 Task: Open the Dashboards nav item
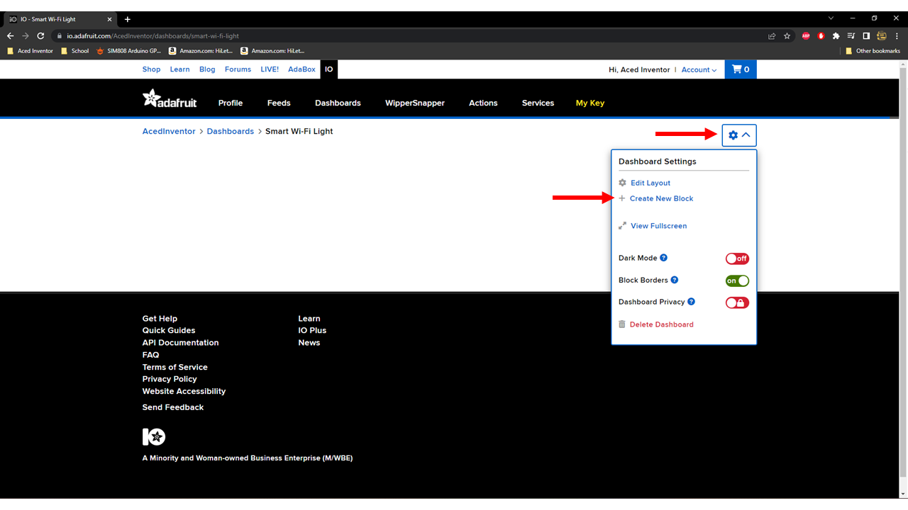[x=338, y=103]
